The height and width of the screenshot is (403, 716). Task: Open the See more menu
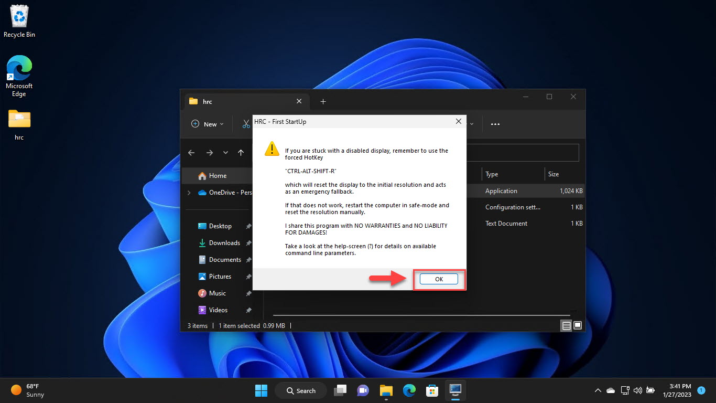(x=495, y=124)
